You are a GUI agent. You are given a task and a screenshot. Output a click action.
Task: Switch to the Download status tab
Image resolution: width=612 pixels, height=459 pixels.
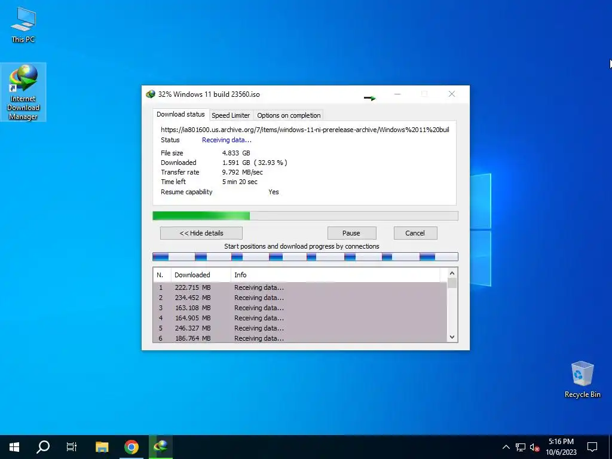(180, 114)
